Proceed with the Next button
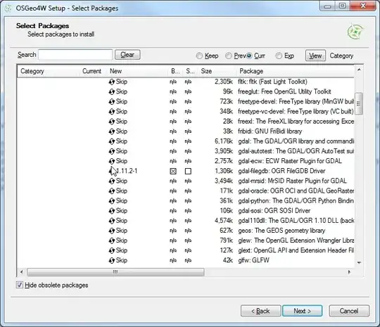The height and width of the screenshot is (327, 380). (x=302, y=311)
